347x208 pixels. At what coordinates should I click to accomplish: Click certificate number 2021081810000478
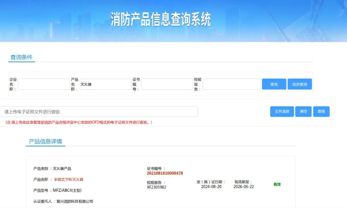click(165, 173)
